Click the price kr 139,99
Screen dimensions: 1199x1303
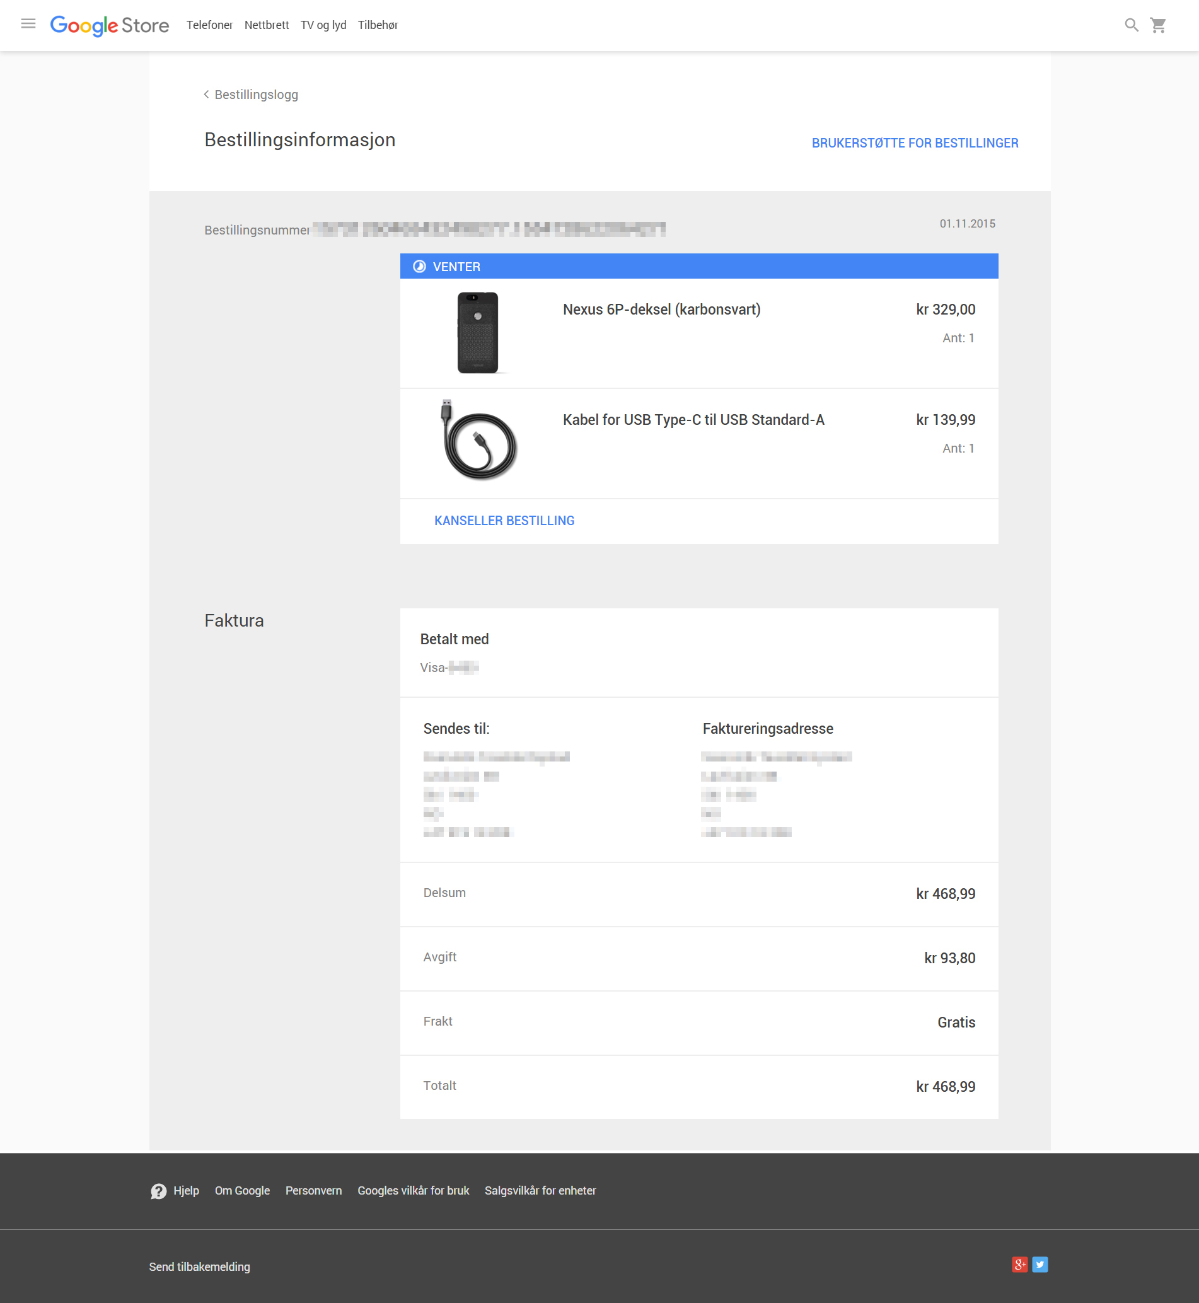[946, 420]
